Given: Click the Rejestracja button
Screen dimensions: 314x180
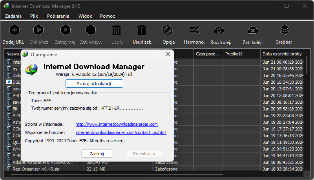Looking at the screenshot, I should point(144,154).
